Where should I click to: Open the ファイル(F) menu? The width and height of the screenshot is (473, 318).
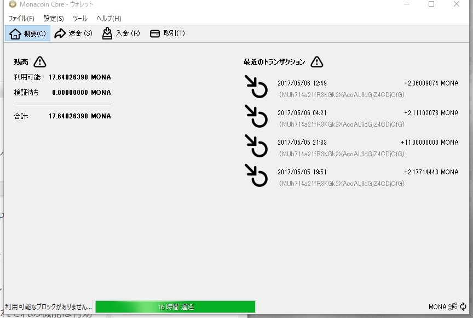tap(21, 19)
